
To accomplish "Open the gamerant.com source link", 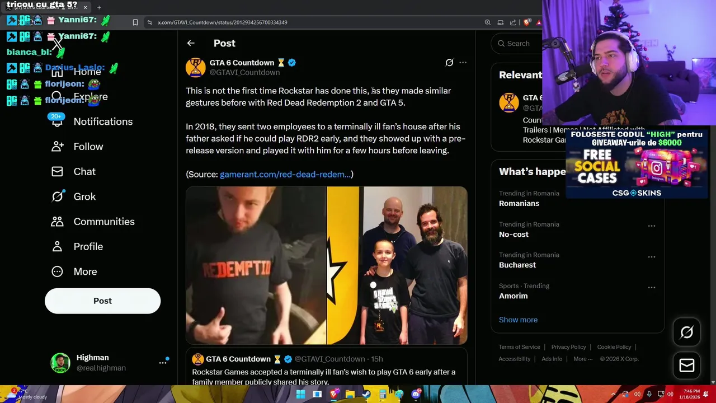I will (285, 175).
